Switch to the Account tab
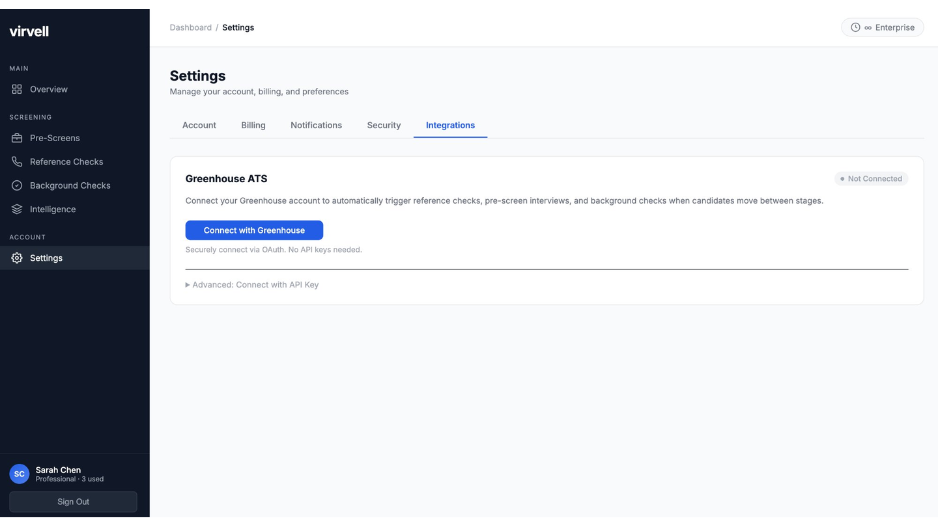This screenshot has width=938, height=527. [x=199, y=125]
